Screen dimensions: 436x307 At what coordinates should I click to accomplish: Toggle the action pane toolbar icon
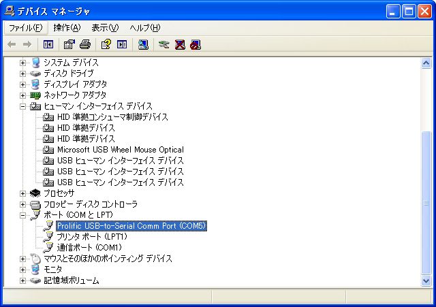[122, 44]
